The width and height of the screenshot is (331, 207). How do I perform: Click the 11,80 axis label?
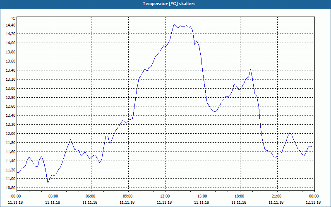(11, 142)
